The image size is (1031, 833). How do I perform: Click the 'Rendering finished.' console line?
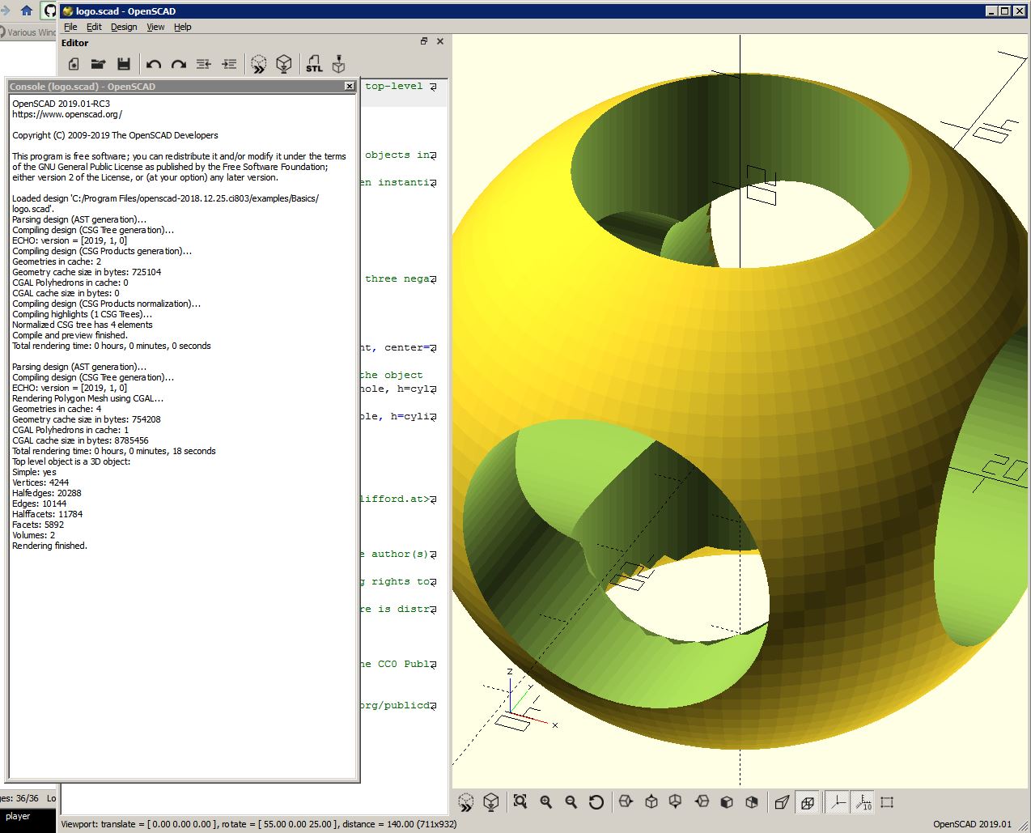49,546
